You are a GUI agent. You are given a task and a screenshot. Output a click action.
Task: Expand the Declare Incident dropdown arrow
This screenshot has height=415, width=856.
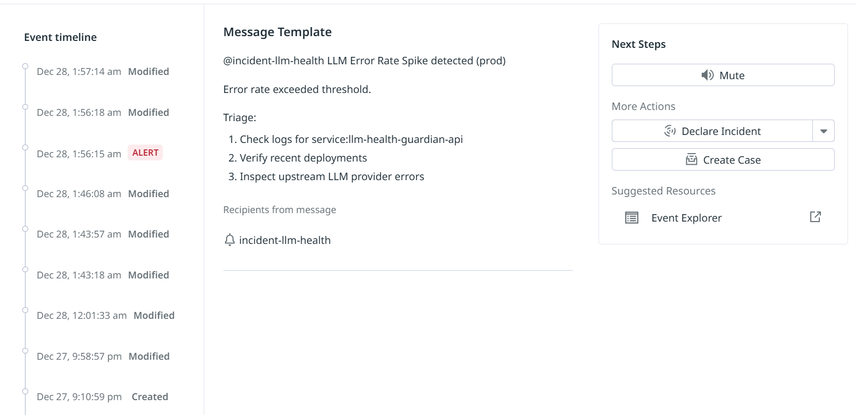coord(823,131)
